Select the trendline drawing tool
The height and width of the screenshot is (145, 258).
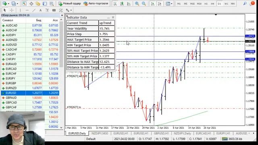click(34, 10)
